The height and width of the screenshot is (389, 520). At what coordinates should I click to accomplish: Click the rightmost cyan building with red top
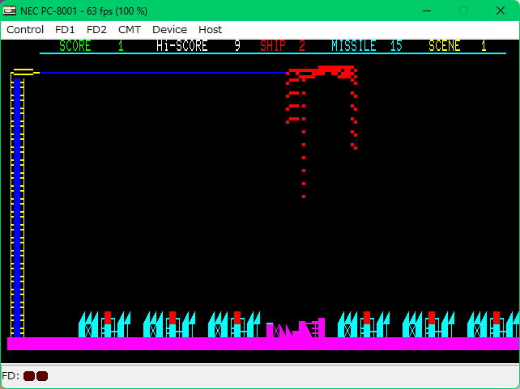point(494,324)
